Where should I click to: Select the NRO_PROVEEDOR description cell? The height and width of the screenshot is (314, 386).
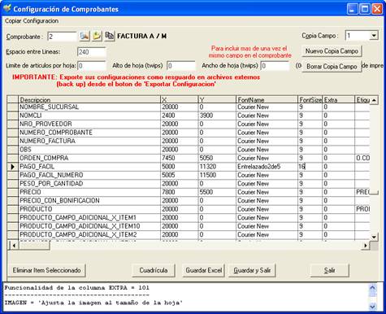(x=89, y=124)
